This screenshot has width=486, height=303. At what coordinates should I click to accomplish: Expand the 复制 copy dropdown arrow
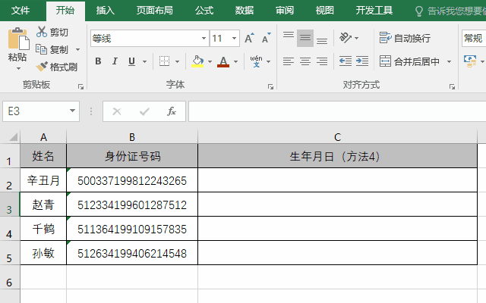(x=77, y=49)
